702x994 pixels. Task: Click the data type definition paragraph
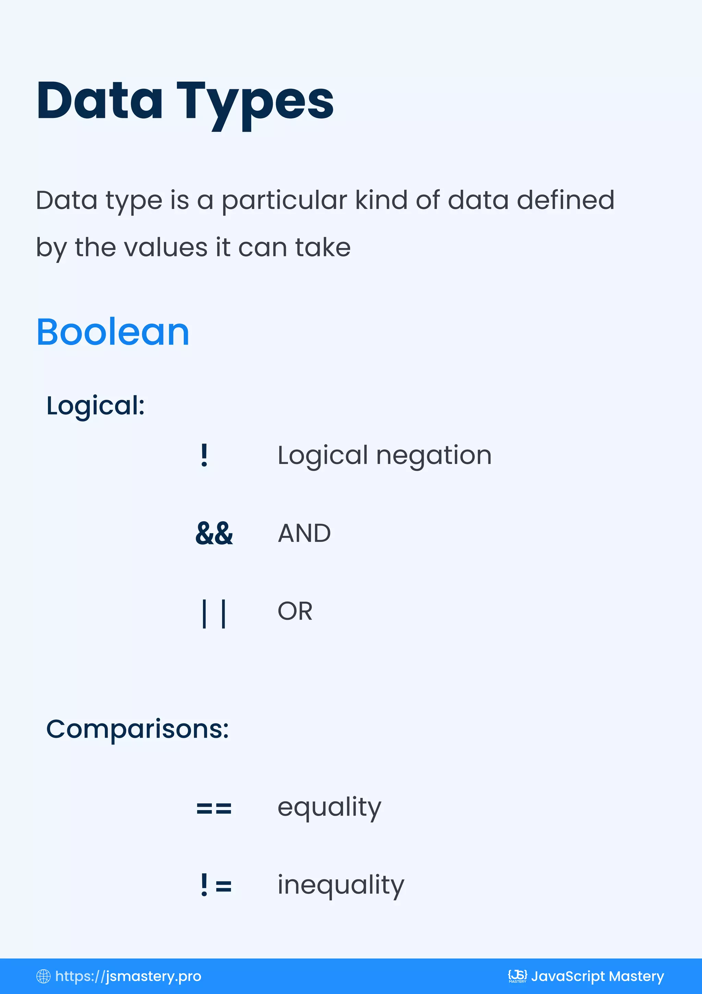(325, 224)
